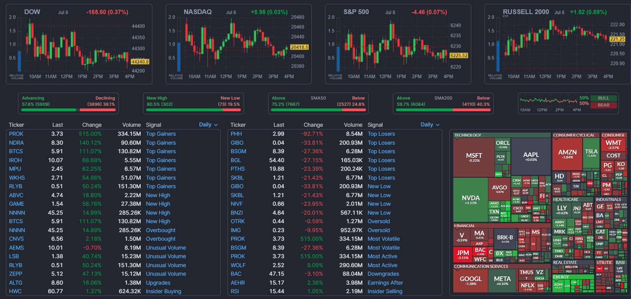Open the RUSSELL 2000 chart
Screen dimensions: 631x299
click(557, 44)
